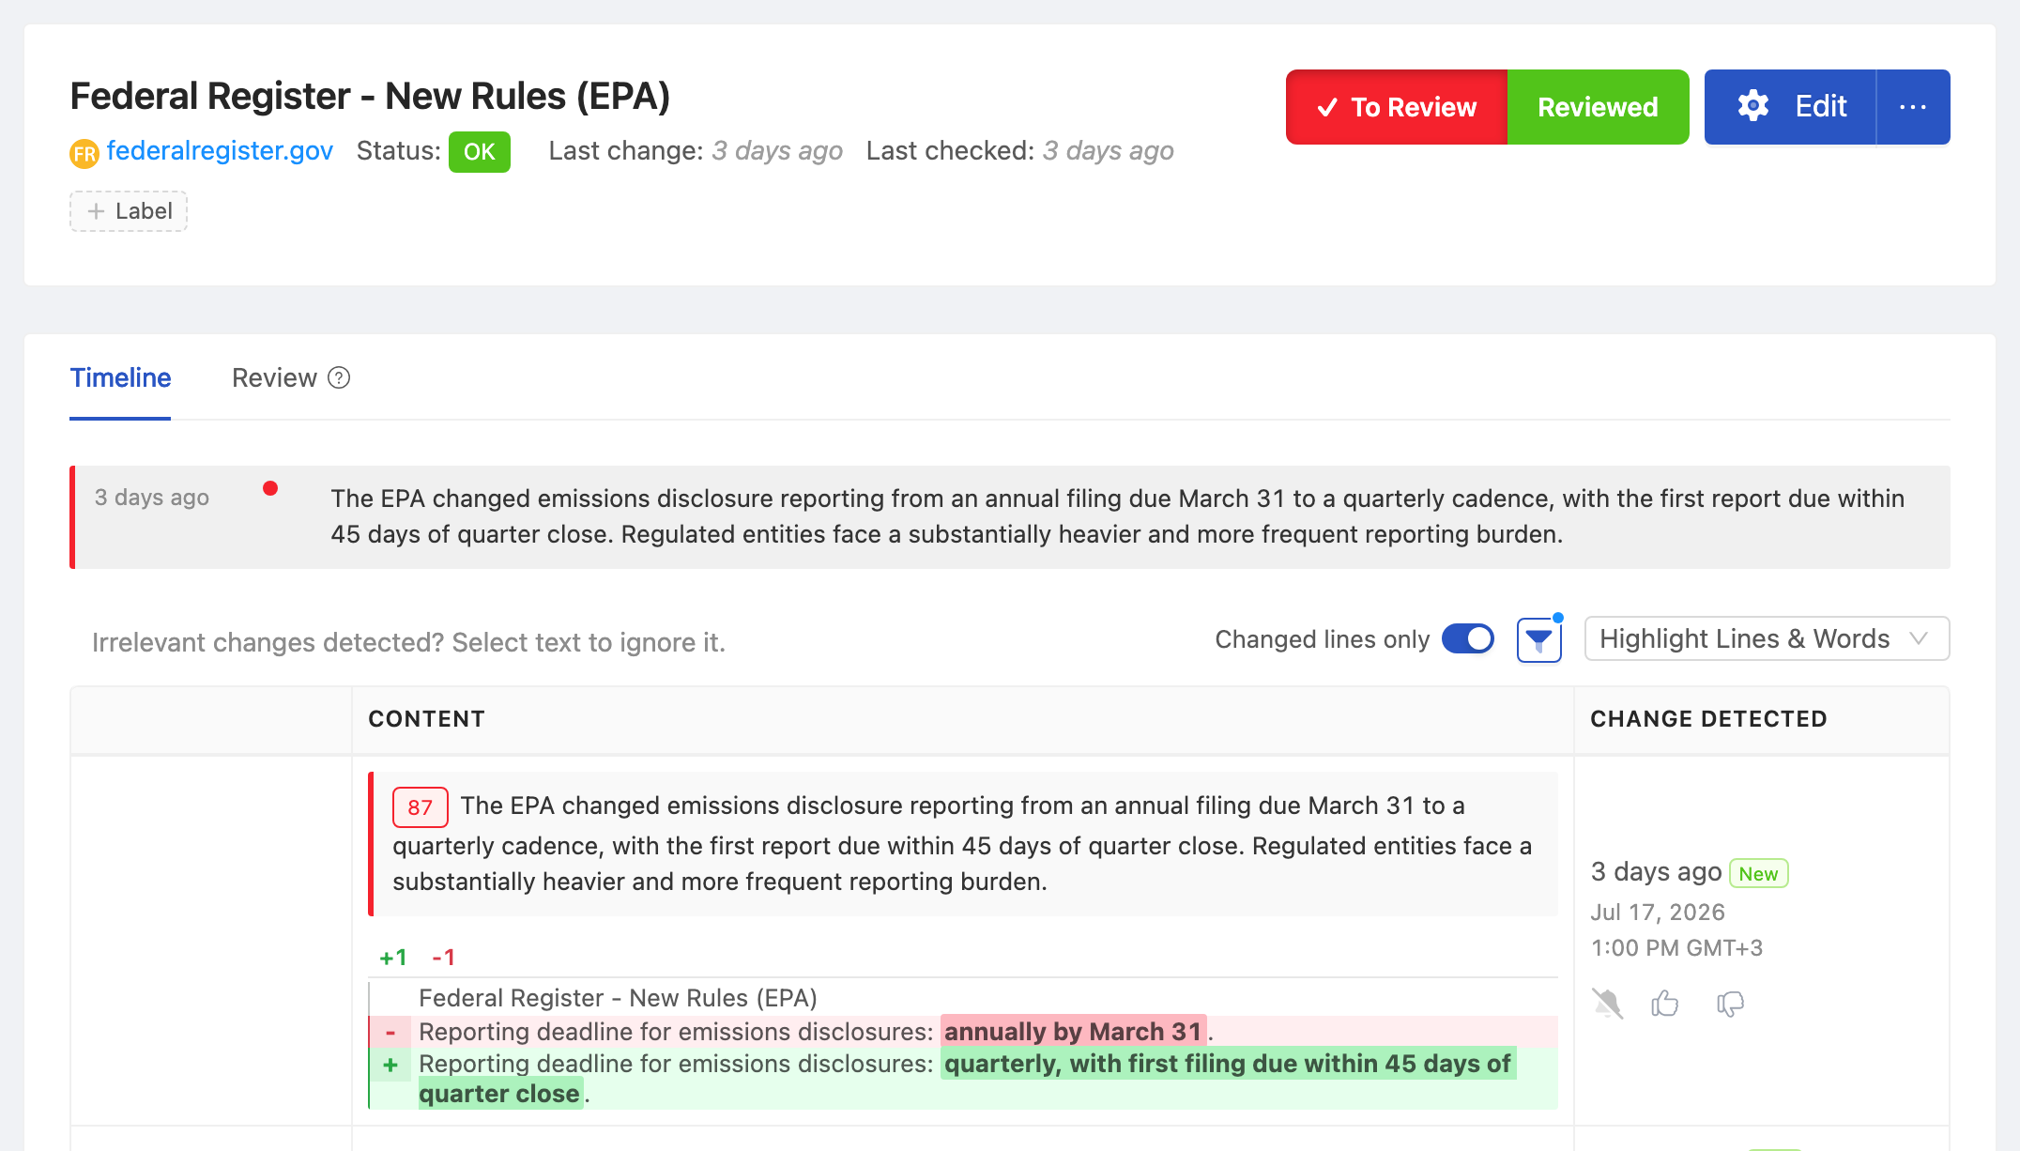Image resolution: width=2020 pixels, height=1151 pixels.
Task: Click the 'Jul 17, 2026' date
Action: point(1658,913)
